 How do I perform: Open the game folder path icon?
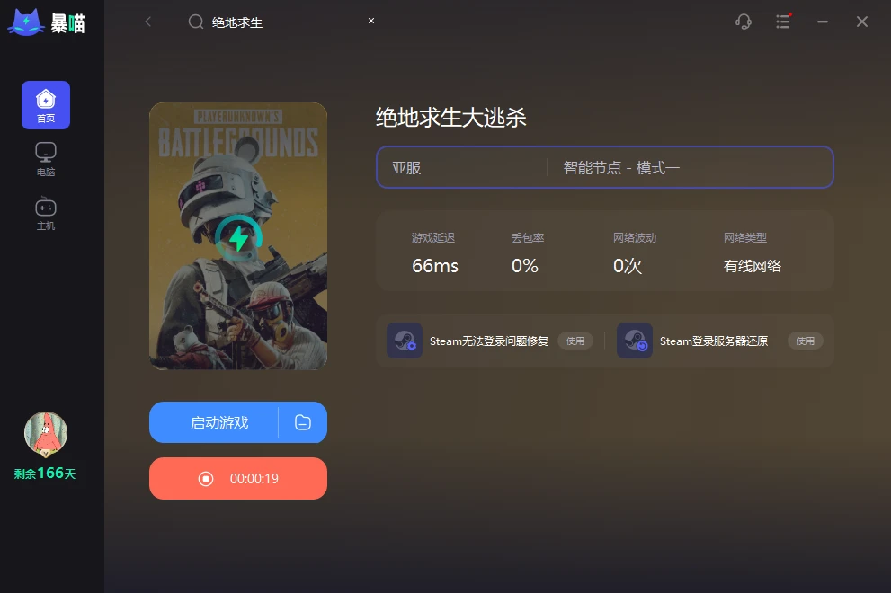pos(303,422)
